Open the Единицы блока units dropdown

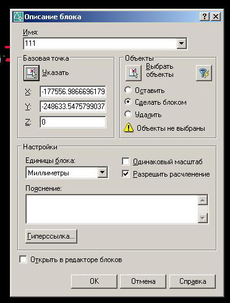pyautogui.click(x=103, y=172)
